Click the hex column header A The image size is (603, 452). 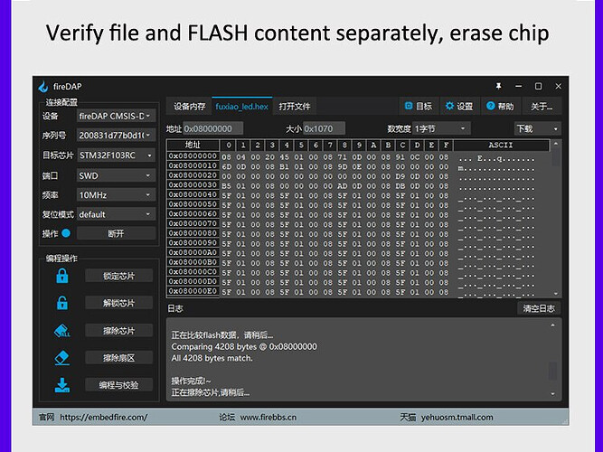click(373, 145)
